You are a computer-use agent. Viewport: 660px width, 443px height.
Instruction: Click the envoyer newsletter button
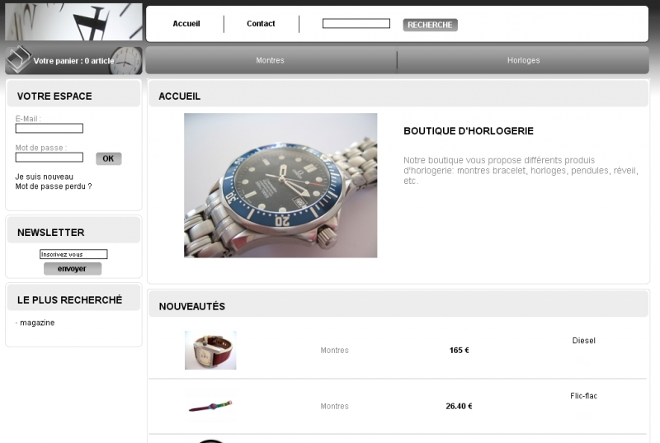pos(73,269)
